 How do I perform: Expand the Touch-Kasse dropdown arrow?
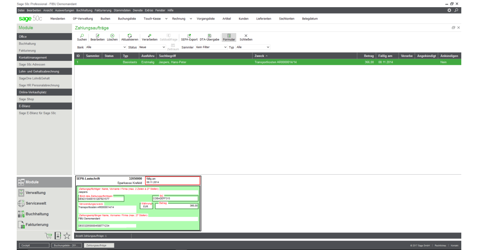click(x=166, y=19)
